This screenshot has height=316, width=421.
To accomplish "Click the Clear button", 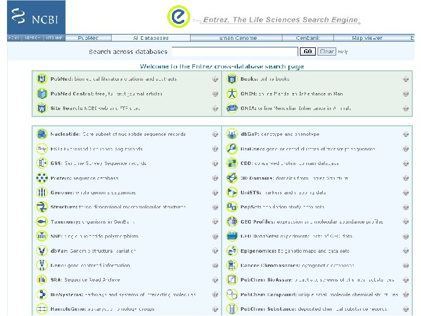I will [327, 51].
